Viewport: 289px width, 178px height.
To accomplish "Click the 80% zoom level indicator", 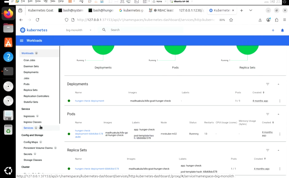I will coord(222,20).
